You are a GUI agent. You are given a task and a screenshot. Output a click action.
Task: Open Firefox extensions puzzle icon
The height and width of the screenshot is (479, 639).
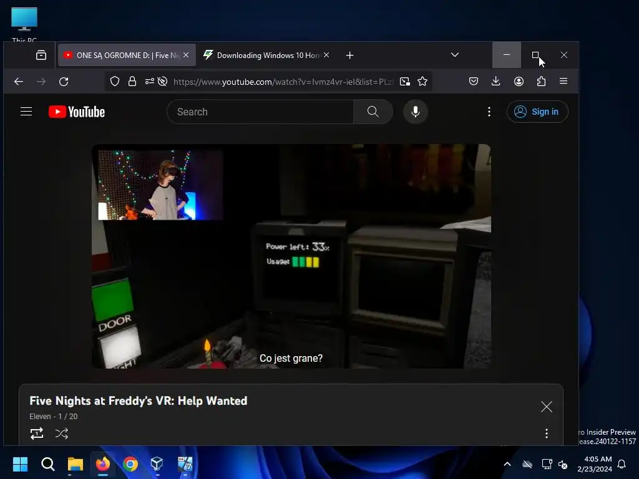tap(541, 82)
